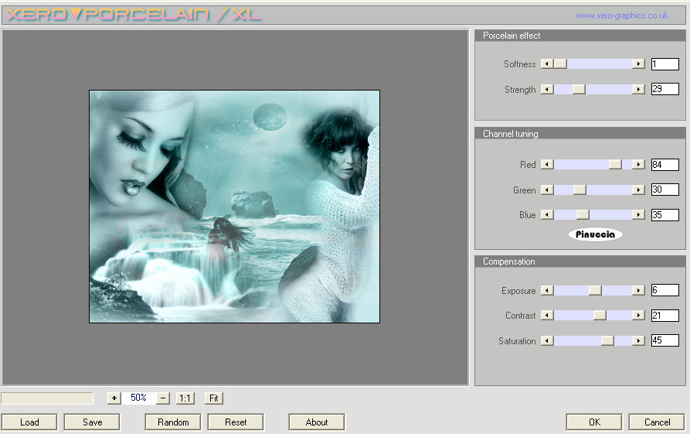Click the Softness value field
Viewport: 690px width, 434px height.
coord(665,64)
